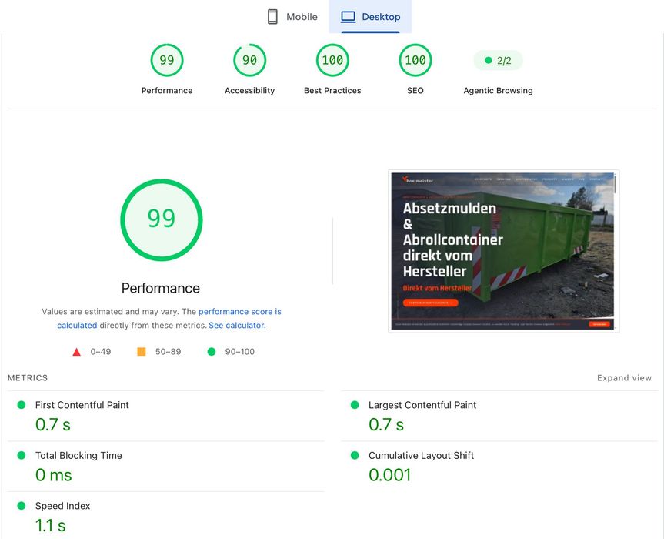Click the large 99 performance gauge
The height and width of the screenshot is (539, 664).
click(x=162, y=219)
